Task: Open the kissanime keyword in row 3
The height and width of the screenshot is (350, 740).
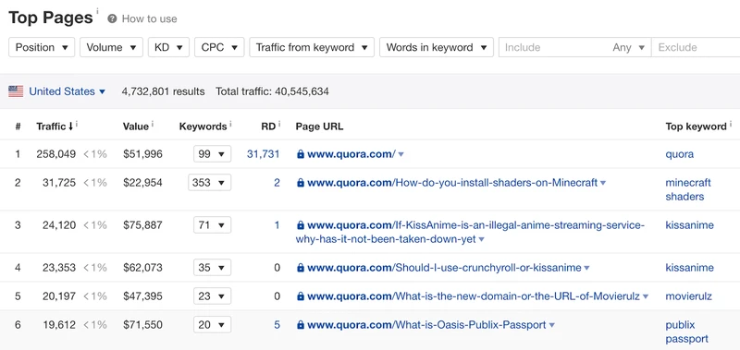Action: pyautogui.click(x=689, y=225)
